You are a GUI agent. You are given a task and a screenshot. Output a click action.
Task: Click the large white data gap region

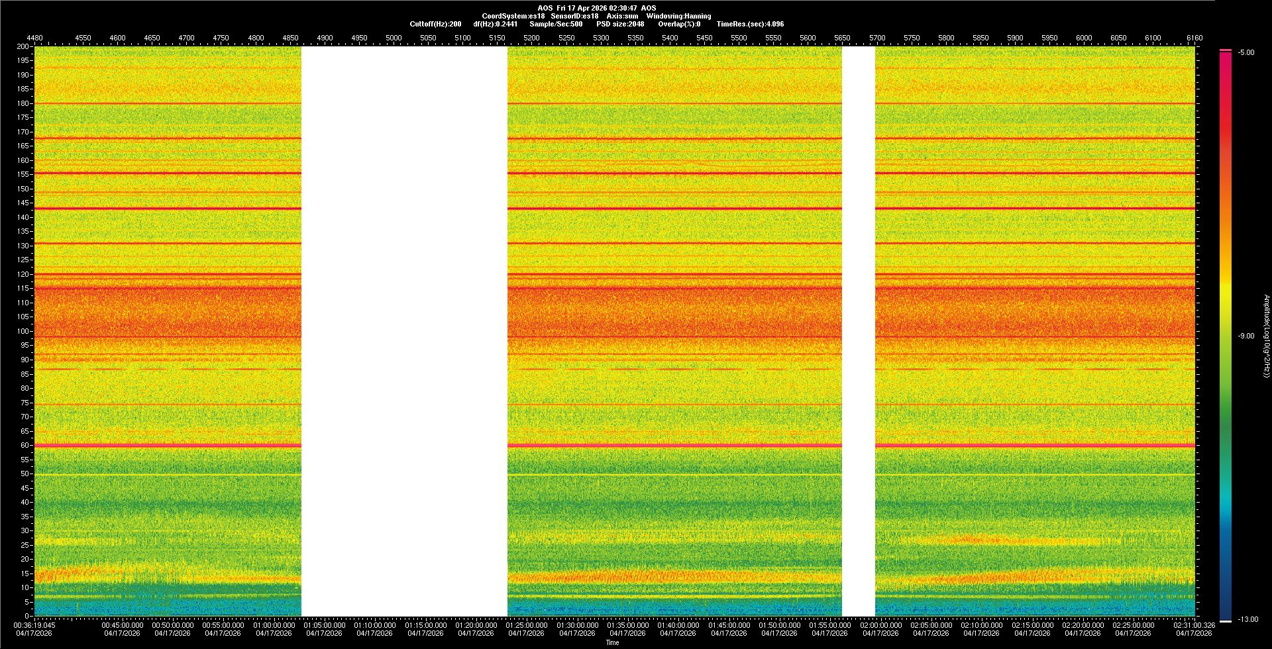coord(404,331)
